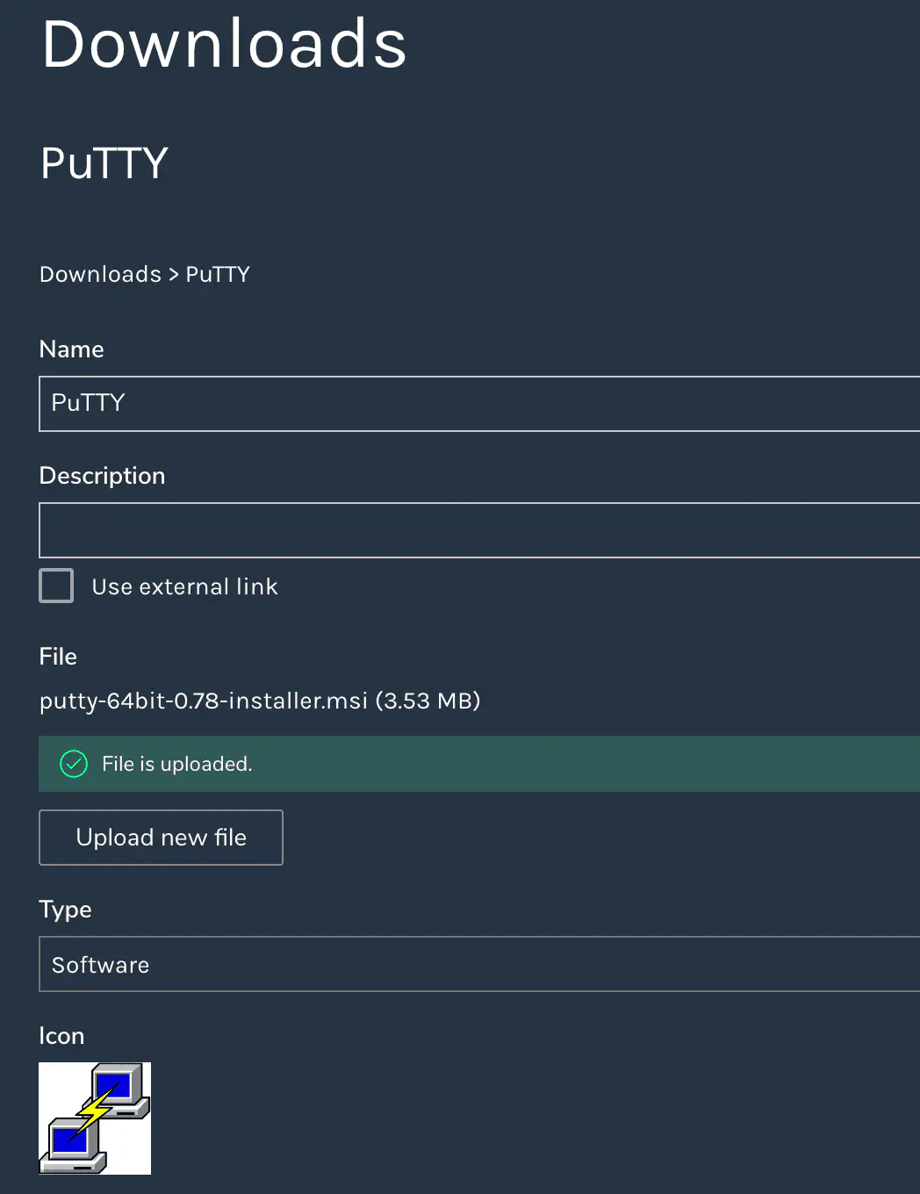Click into the empty Description field
This screenshot has width=920, height=1194.
click(479, 530)
